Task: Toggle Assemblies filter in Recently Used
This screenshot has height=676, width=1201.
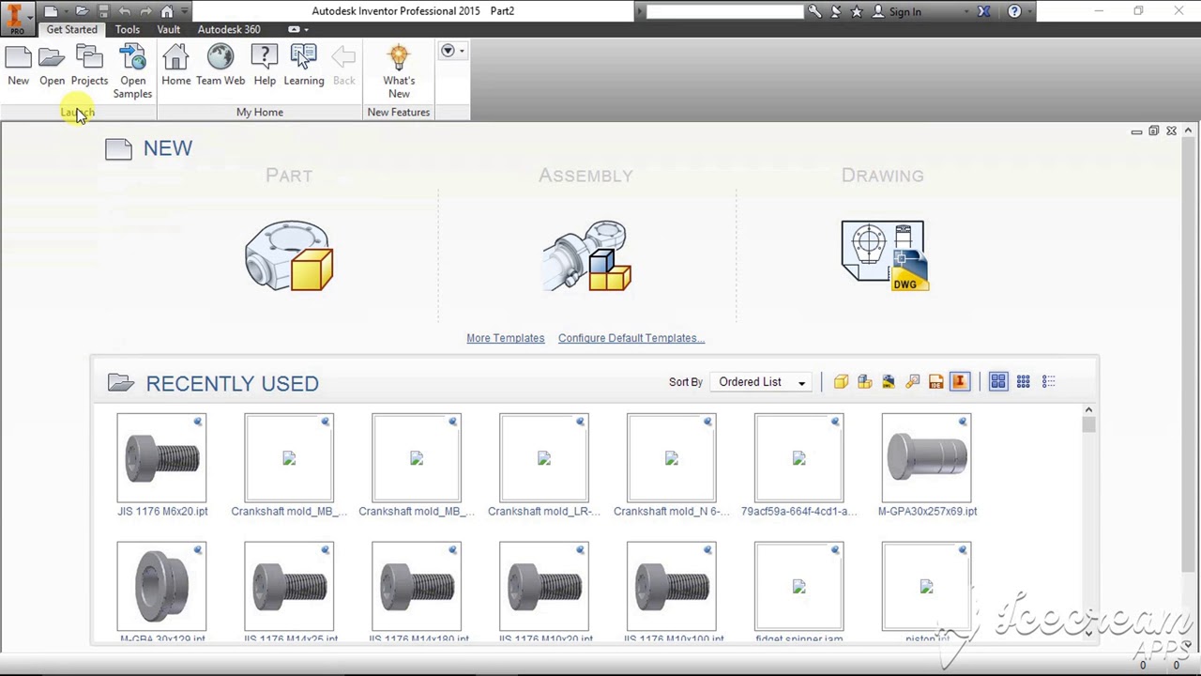Action: tap(864, 381)
